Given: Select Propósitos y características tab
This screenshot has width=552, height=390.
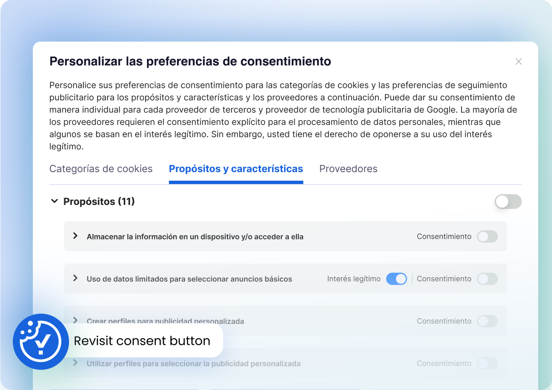Looking at the screenshot, I should [236, 169].
